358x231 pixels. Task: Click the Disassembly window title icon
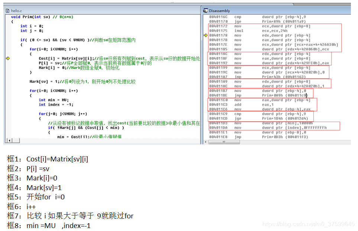206,10
